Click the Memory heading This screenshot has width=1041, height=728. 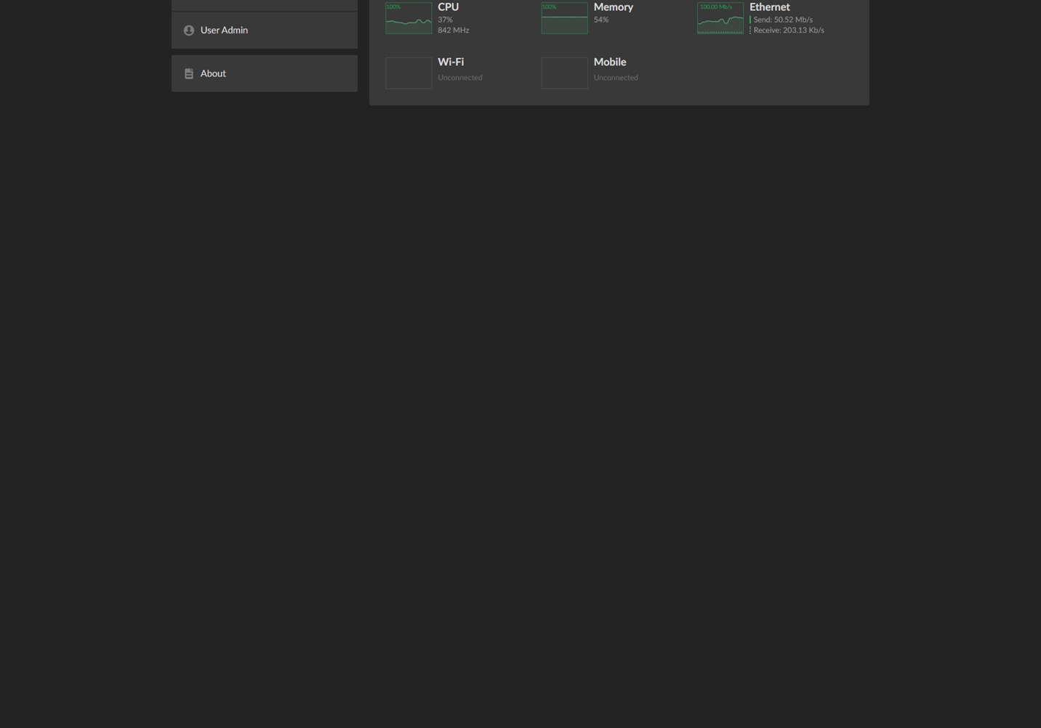click(613, 7)
